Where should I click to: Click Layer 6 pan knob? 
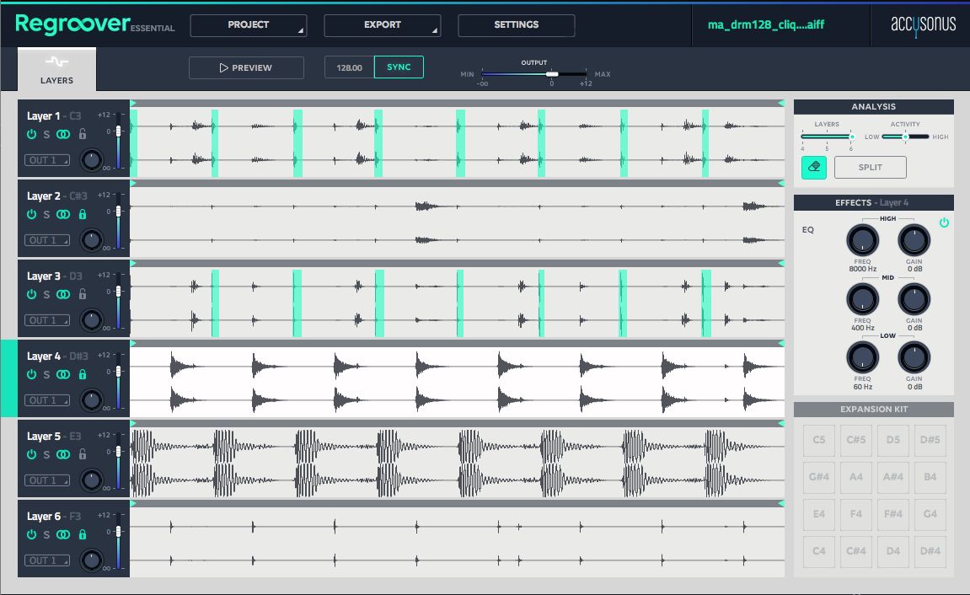coord(92,560)
